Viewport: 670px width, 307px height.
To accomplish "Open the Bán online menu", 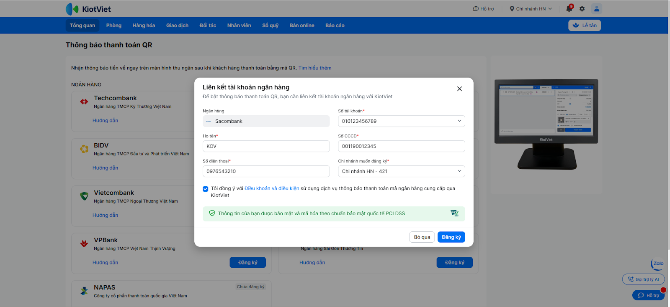I will click(x=302, y=25).
